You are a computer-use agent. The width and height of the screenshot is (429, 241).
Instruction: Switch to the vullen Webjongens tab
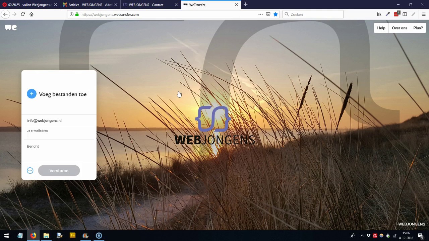30,5
